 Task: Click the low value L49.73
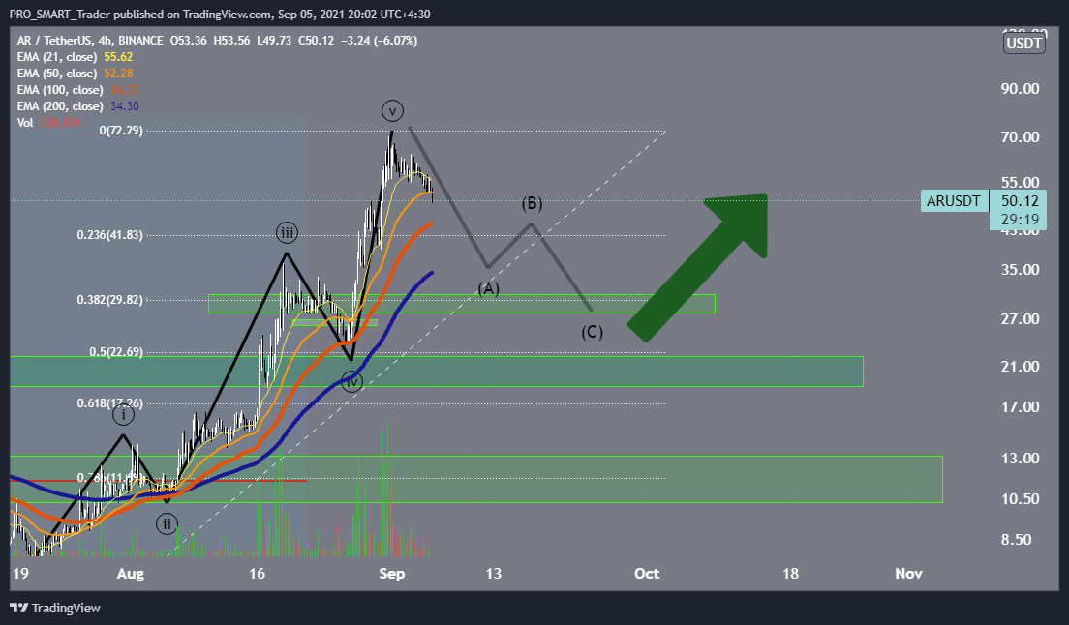(x=274, y=41)
